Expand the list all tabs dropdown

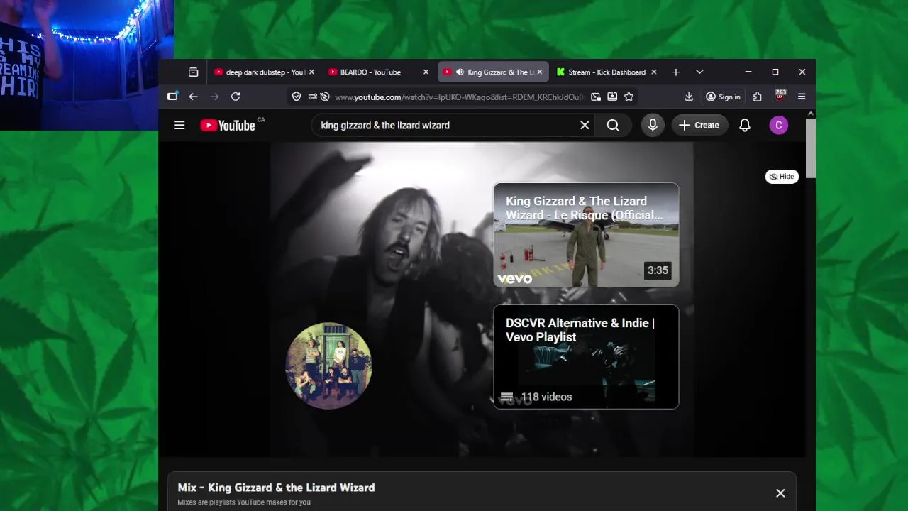699,72
